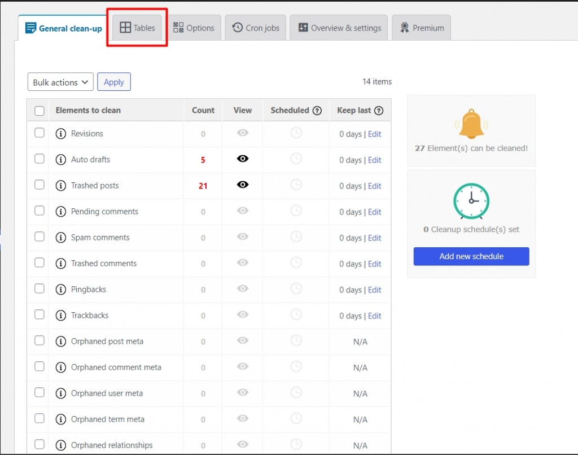Screen dimensions: 578x455
Task: Switch to the Tables tab
Action: [137, 28]
